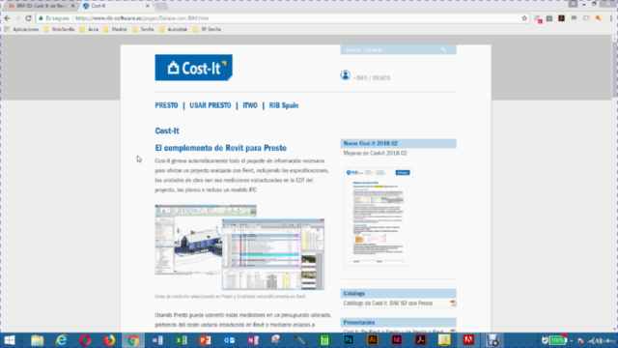Click the orange tool extension icon
618x348 pixels.
[x=599, y=18]
